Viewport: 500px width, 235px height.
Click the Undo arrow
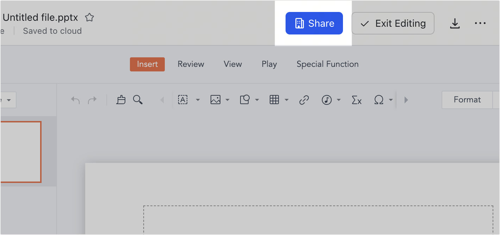(x=75, y=100)
